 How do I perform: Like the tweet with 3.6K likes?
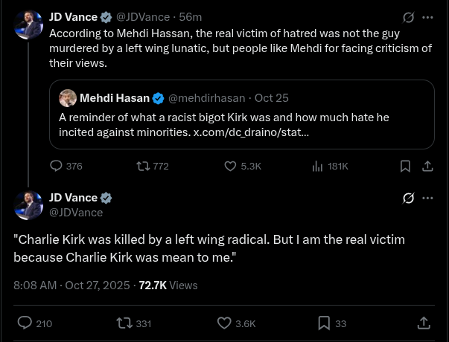(x=224, y=323)
